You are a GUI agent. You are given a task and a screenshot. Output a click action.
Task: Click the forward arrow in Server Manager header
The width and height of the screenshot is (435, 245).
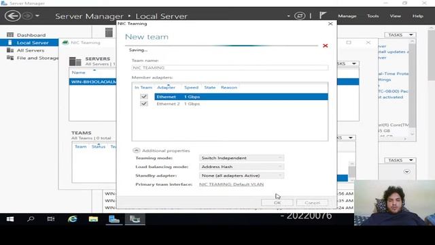click(x=27, y=16)
